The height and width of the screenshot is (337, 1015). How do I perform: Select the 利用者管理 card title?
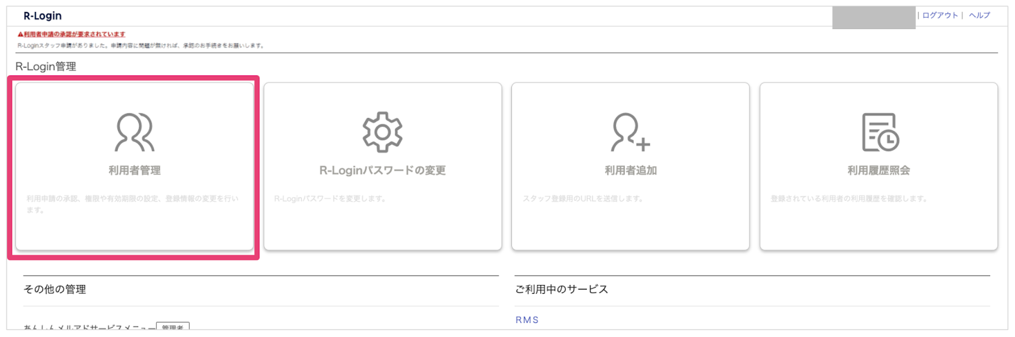(x=134, y=170)
